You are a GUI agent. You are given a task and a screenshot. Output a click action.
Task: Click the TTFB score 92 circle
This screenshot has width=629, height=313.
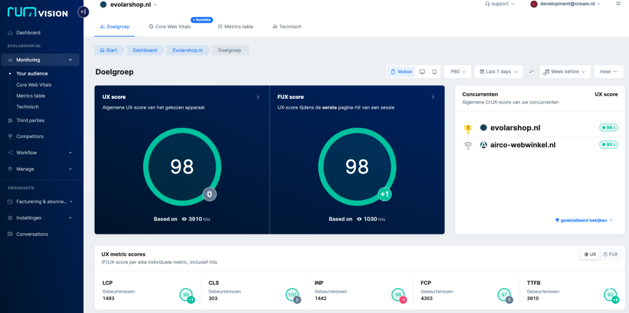tap(611, 295)
